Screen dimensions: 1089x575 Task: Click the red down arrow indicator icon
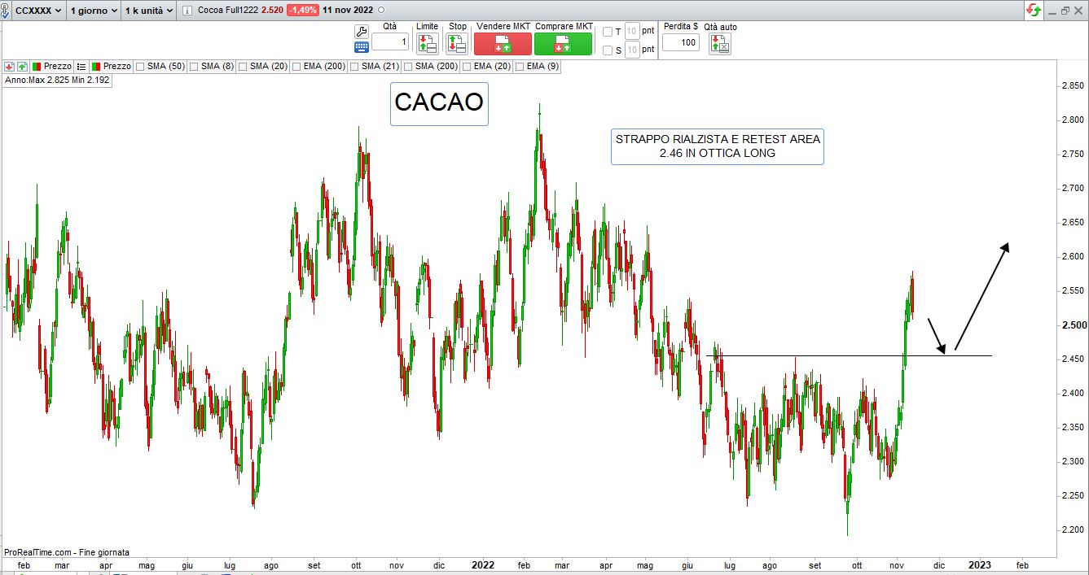10,66
